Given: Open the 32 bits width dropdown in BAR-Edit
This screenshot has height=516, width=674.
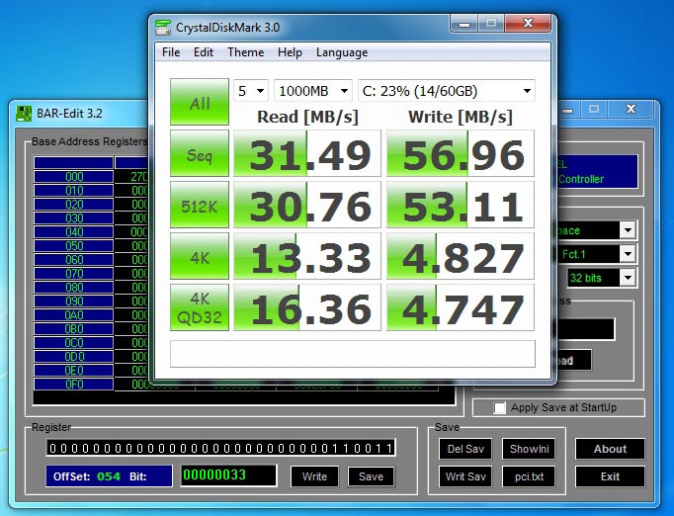Looking at the screenshot, I should click(x=628, y=278).
